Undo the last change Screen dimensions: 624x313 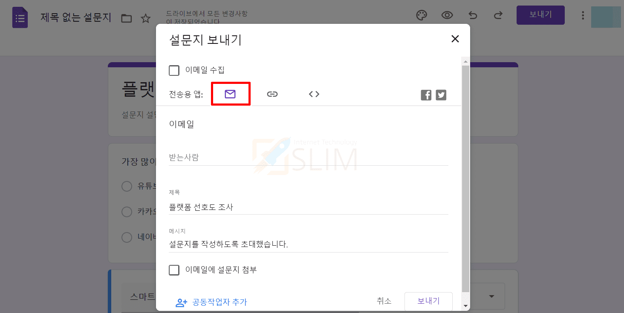(x=473, y=15)
